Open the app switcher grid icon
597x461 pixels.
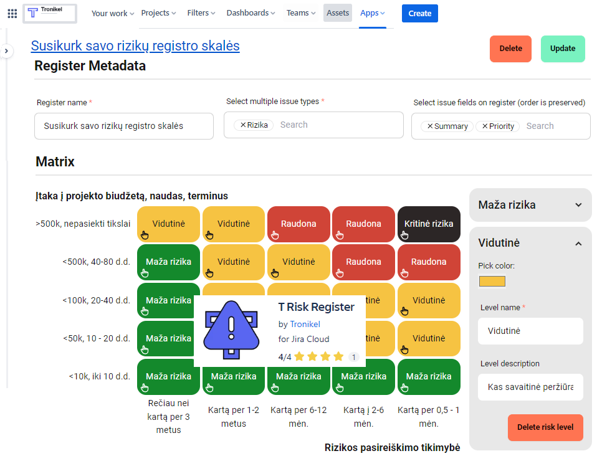12,14
